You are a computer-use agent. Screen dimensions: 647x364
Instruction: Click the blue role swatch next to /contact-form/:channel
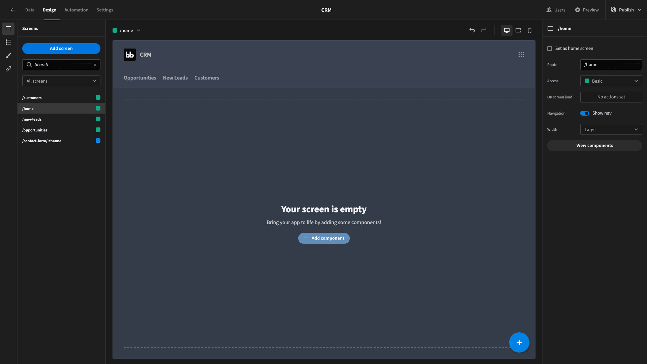click(x=98, y=141)
